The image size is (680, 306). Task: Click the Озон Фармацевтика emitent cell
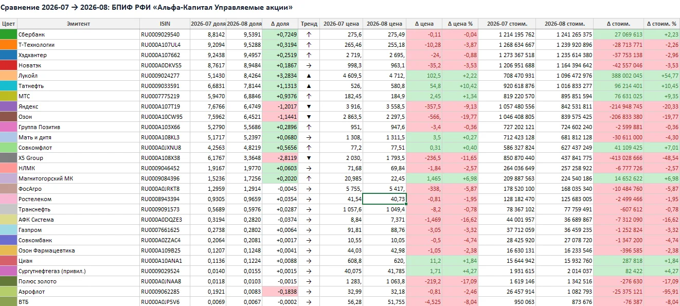(78, 250)
